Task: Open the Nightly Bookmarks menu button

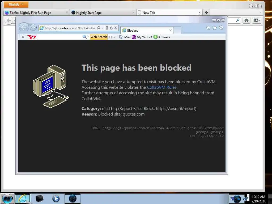Action: click(257, 20)
